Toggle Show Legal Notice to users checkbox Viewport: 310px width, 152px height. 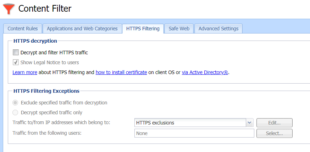tap(16, 62)
